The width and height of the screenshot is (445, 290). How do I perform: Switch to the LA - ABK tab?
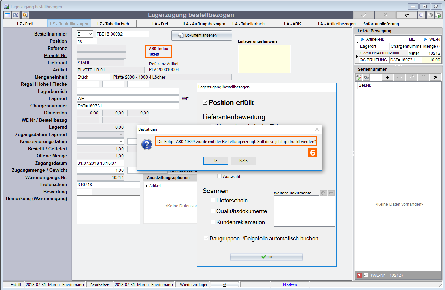click(293, 24)
